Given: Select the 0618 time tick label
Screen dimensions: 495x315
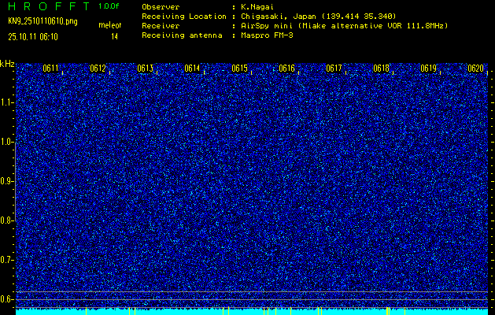Looking at the screenshot, I should pyautogui.click(x=381, y=69).
